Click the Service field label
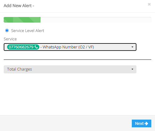The height and width of the screenshot is (131, 155). (10, 39)
